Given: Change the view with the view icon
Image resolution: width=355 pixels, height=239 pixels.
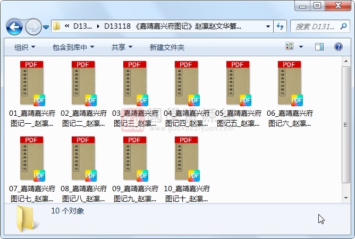Looking at the screenshot, I should coord(290,46).
